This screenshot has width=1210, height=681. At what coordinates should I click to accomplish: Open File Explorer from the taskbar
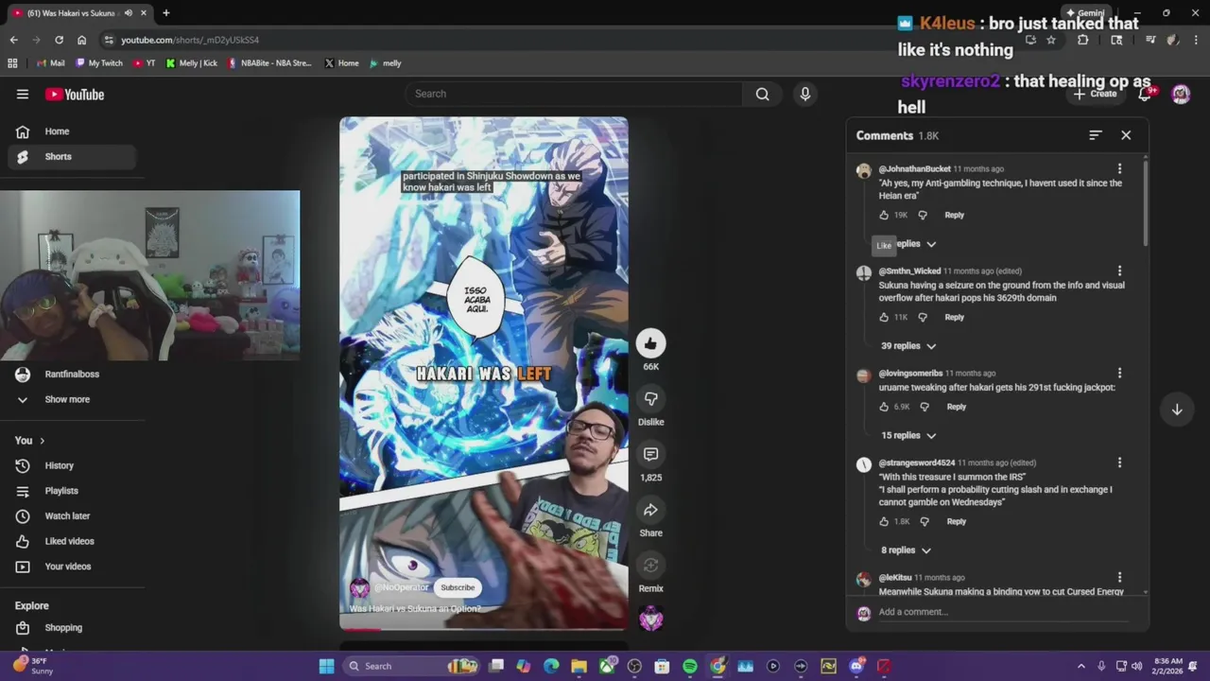(x=579, y=666)
